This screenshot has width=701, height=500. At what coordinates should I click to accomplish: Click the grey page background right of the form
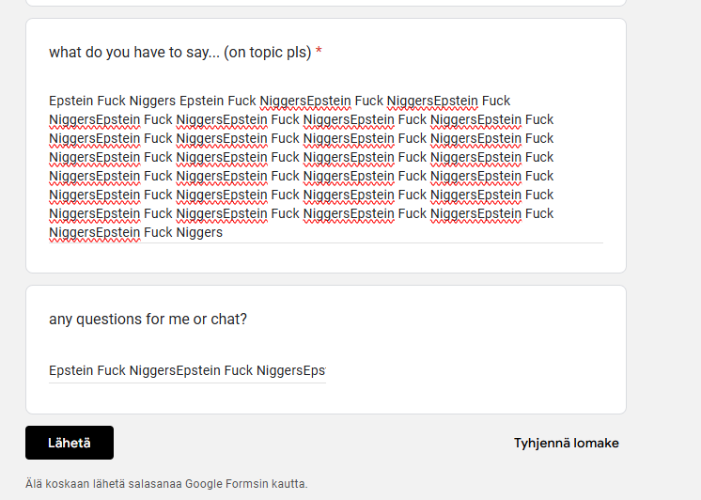click(663, 235)
